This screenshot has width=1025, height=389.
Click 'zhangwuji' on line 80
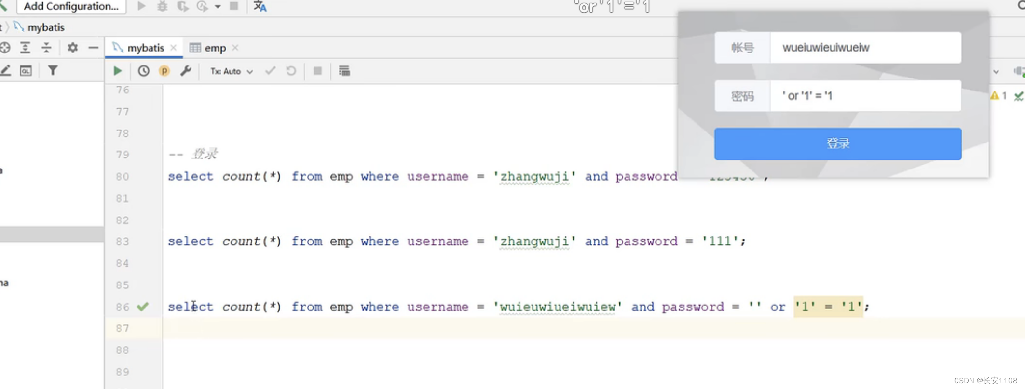[x=534, y=177]
